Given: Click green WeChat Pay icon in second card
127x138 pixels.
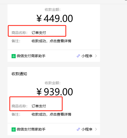Looking at the screenshot, I should 14,130.
